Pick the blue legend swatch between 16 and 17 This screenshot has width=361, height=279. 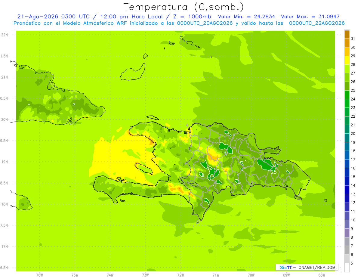click(x=347, y=164)
